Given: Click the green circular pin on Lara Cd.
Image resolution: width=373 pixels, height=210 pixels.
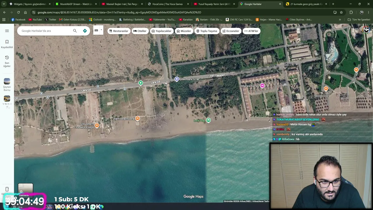Looking at the screenshot, I should 140,83.
